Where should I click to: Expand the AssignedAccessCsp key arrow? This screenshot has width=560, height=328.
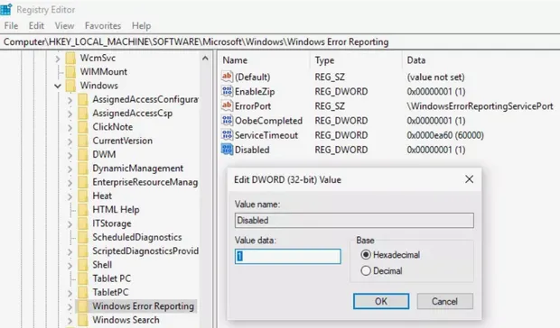70,114
